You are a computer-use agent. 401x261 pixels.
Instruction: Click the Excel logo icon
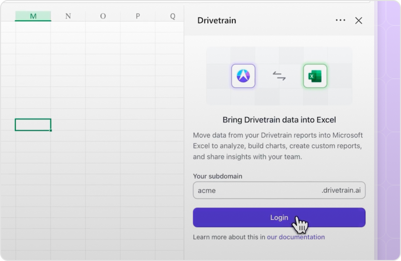click(315, 76)
